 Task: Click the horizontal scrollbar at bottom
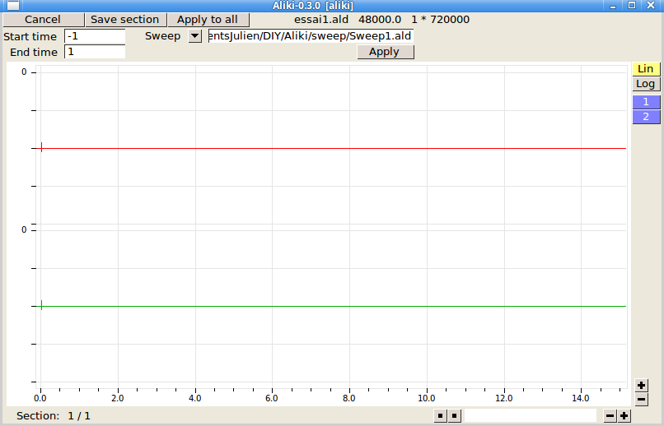click(531, 416)
